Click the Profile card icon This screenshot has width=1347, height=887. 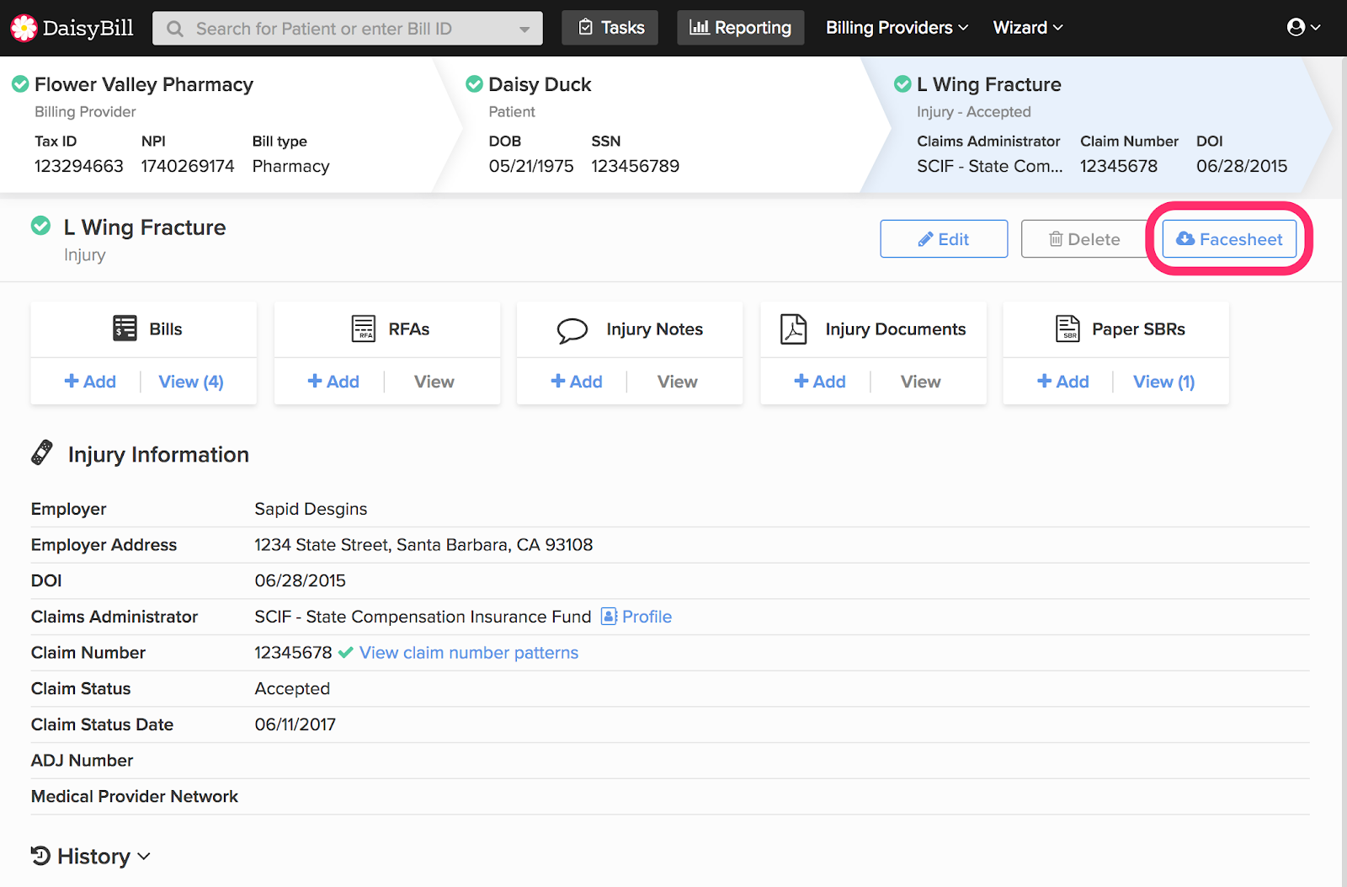610,617
